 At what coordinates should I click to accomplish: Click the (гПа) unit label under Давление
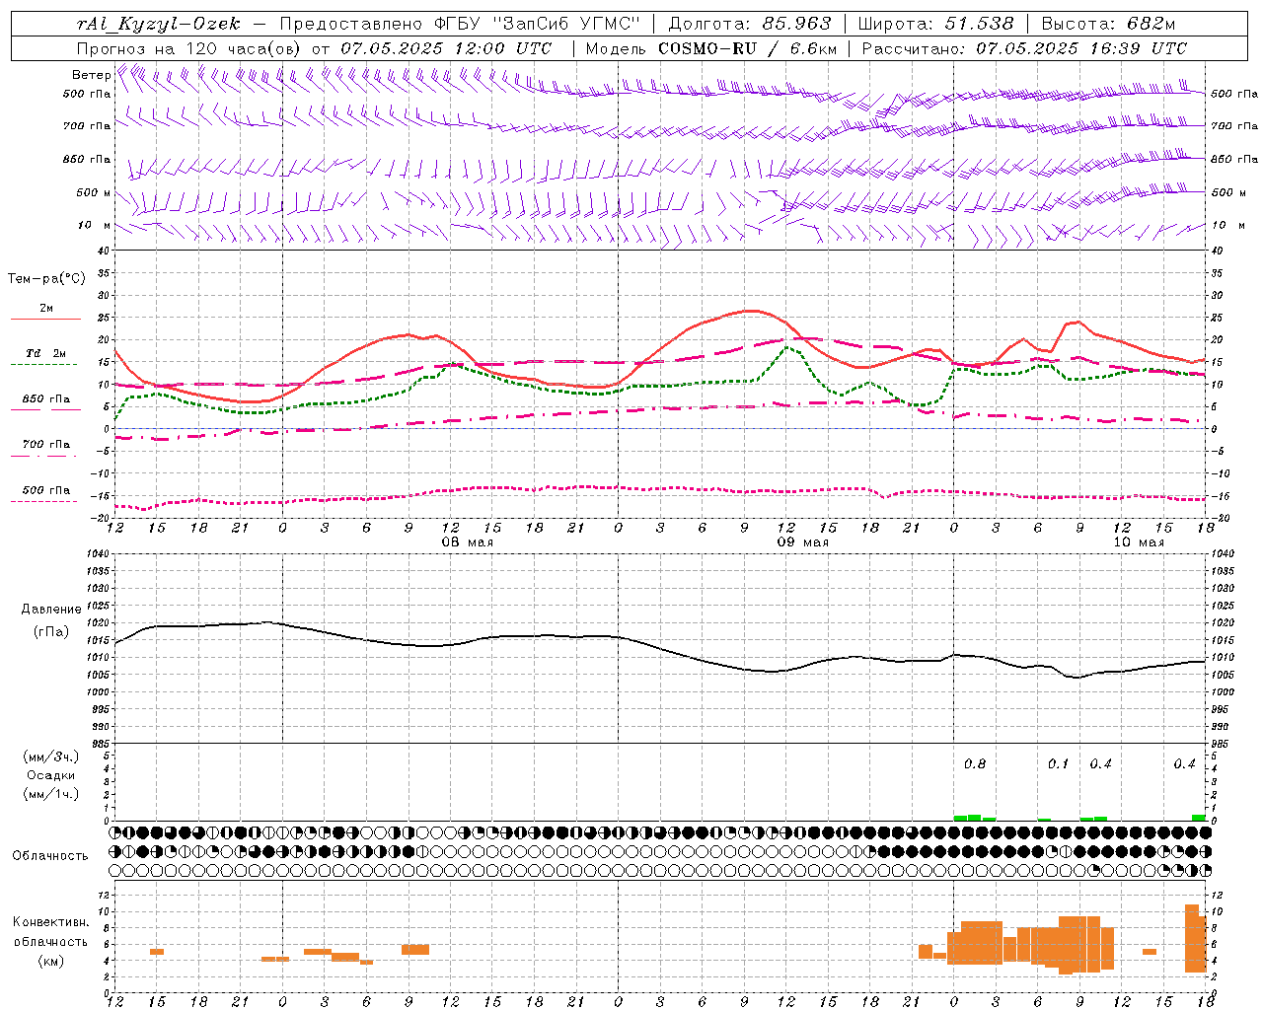tap(51, 632)
